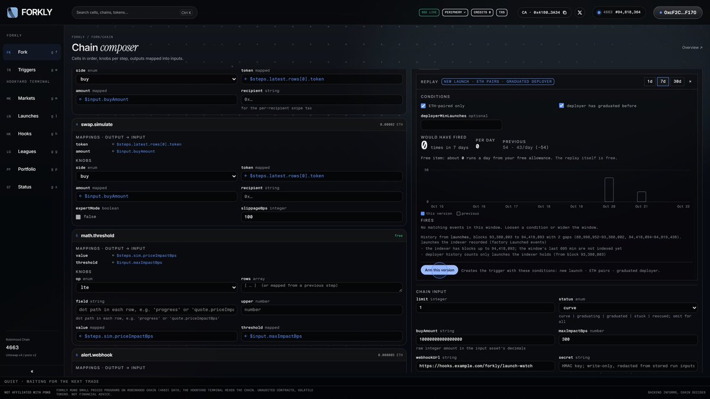Navigate to Hooks in the sidebar
The image size is (710, 399).
(31, 134)
